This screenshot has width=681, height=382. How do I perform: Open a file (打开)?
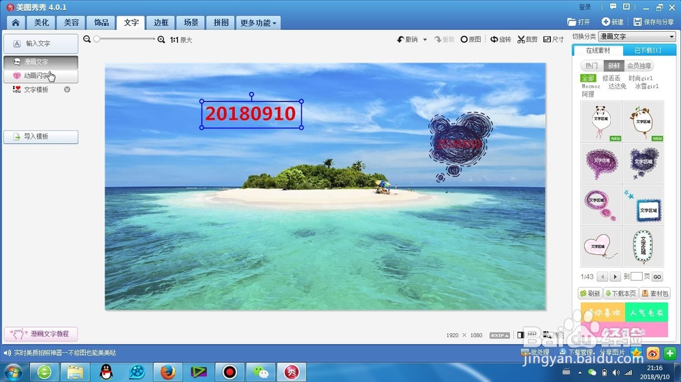click(x=578, y=22)
